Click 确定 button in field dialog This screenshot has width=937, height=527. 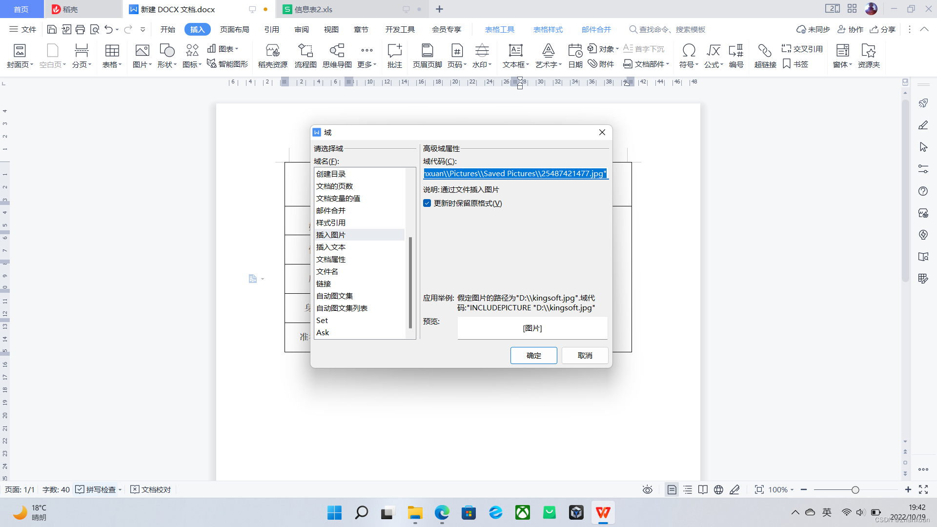533,355
